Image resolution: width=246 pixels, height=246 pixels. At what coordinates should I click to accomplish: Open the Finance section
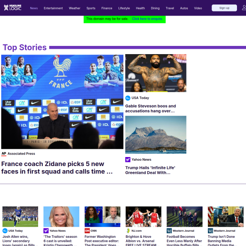coord(107,8)
